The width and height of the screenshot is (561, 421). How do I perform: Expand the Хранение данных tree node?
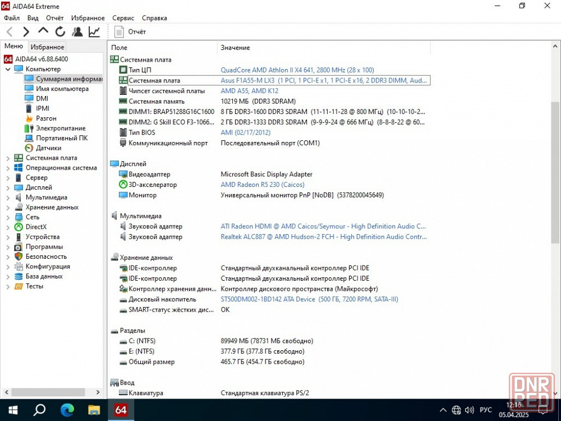tap(8, 207)
